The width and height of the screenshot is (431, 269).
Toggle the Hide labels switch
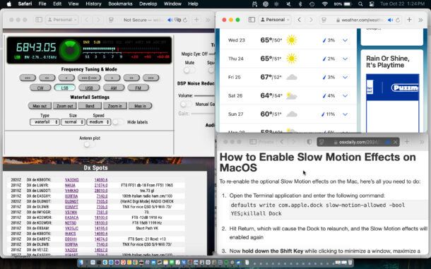click(118, 122)
